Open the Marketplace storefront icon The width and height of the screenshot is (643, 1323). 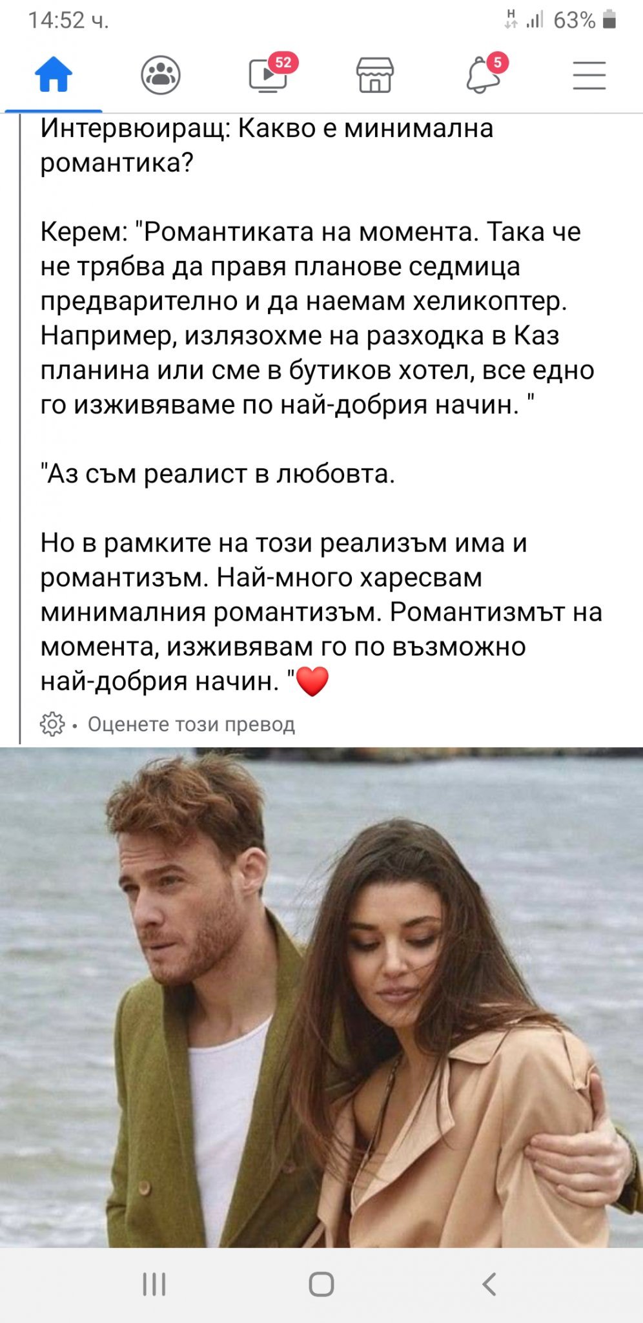tap(374, 75)
